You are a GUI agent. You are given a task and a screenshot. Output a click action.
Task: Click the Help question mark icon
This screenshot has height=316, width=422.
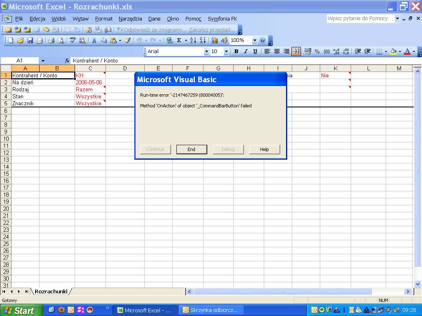pyautogui.click(x=263, y=41)
